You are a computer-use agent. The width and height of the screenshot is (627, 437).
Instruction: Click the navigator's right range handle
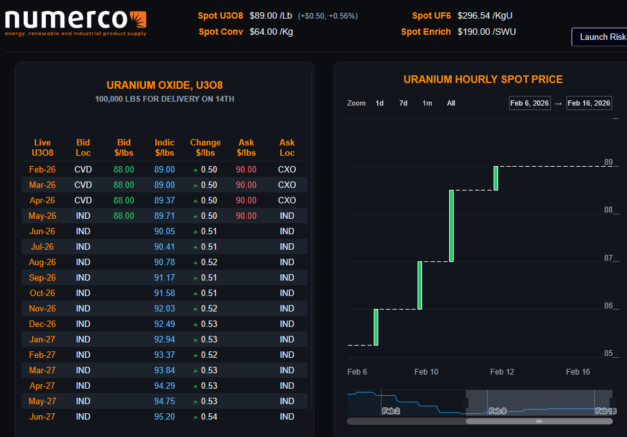click(x=612, y=403)
